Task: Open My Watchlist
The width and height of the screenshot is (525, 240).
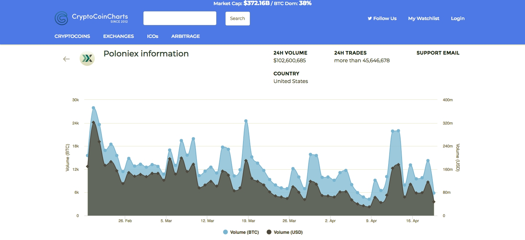Action: tap(424, 19)
